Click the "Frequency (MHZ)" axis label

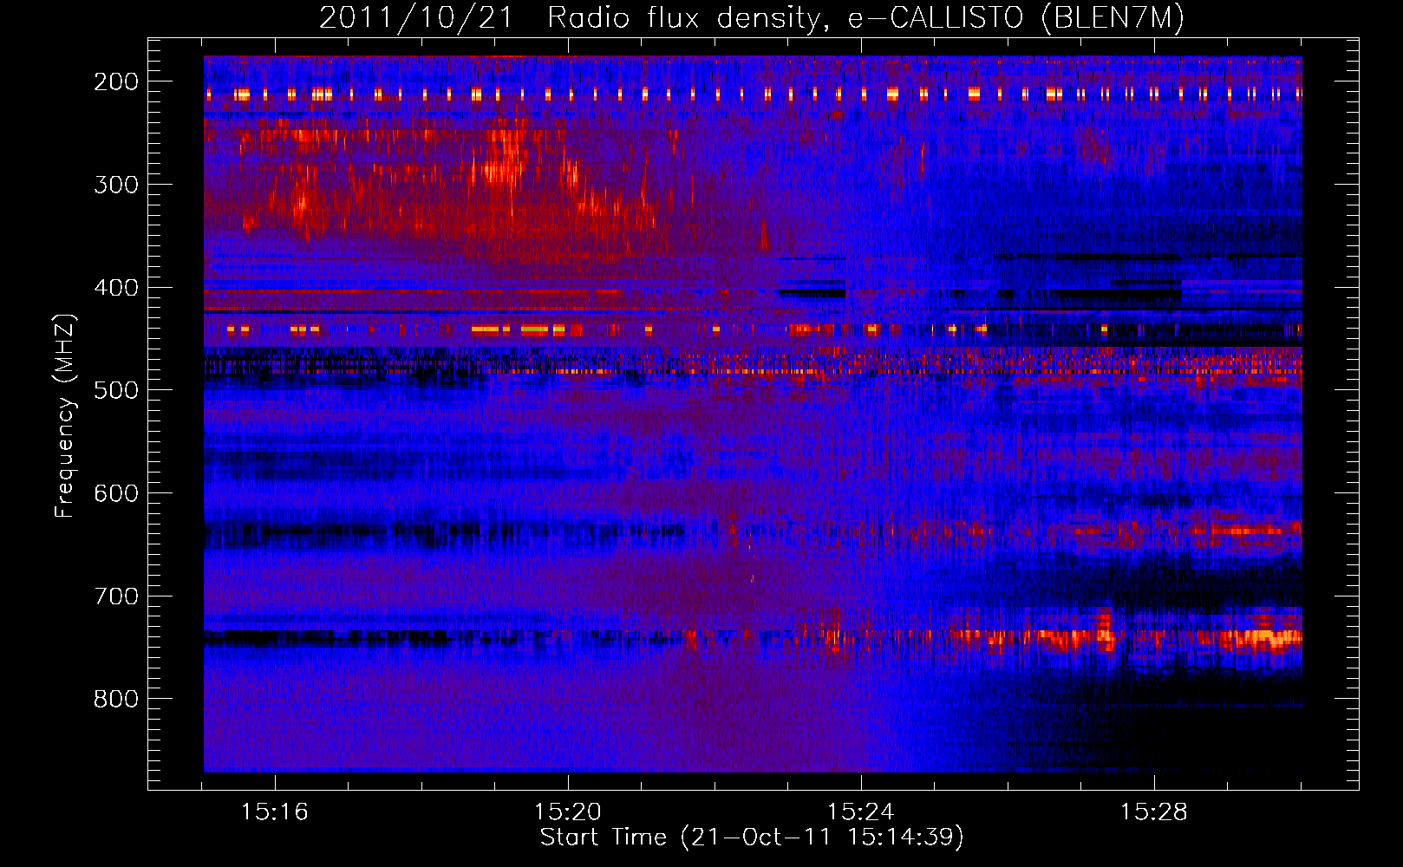[65, 415]
